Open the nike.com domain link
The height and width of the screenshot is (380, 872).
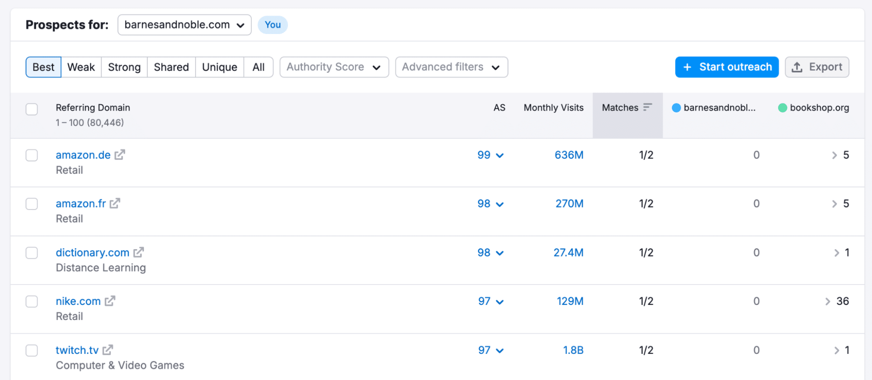coord(78,301)
